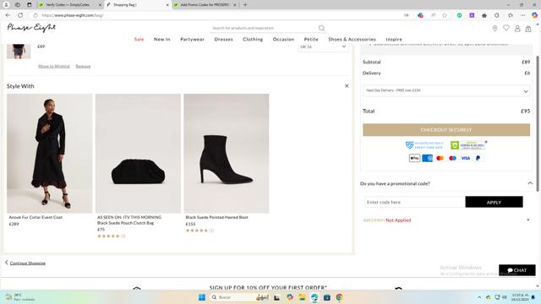Remove the Not Applied promo code
541x304 pixels.
tap(527, 220)
